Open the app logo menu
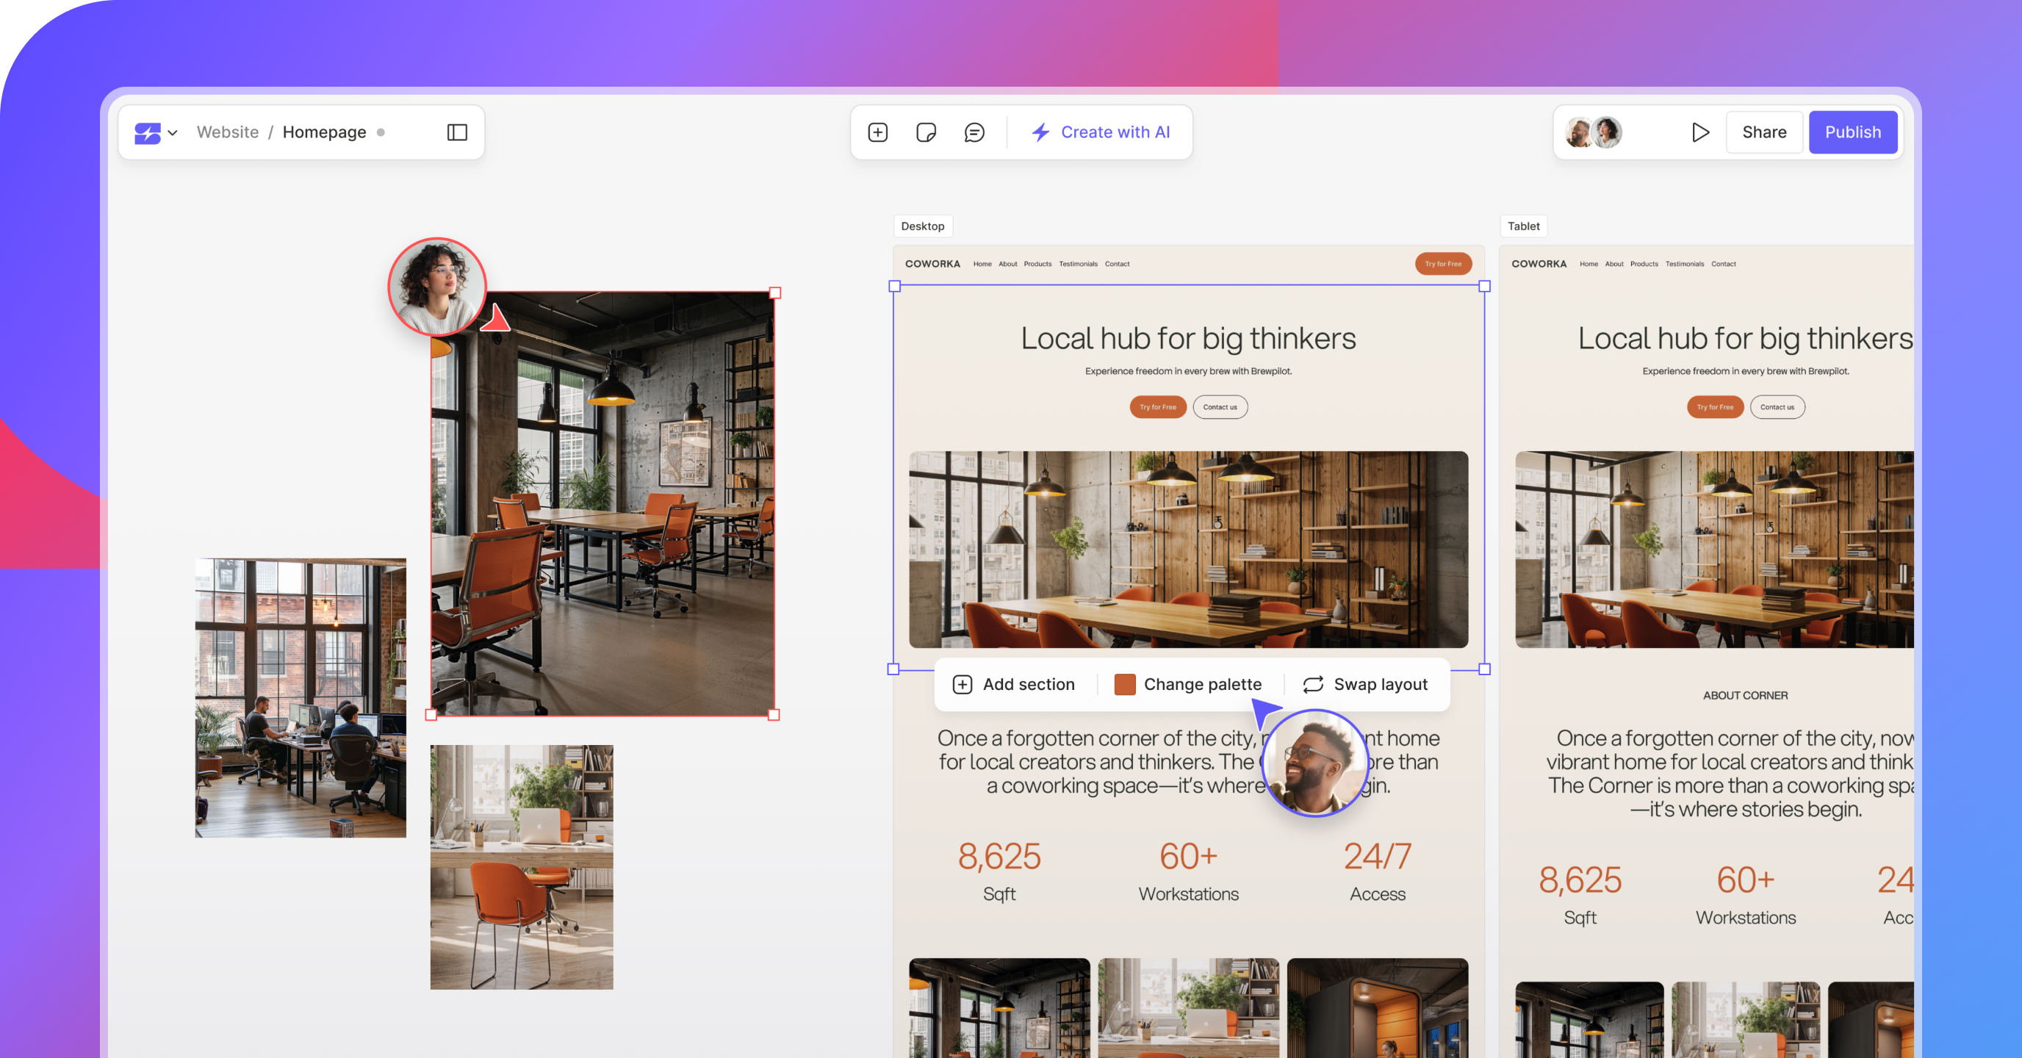The image size is (2022, 1058). point(156,133)
